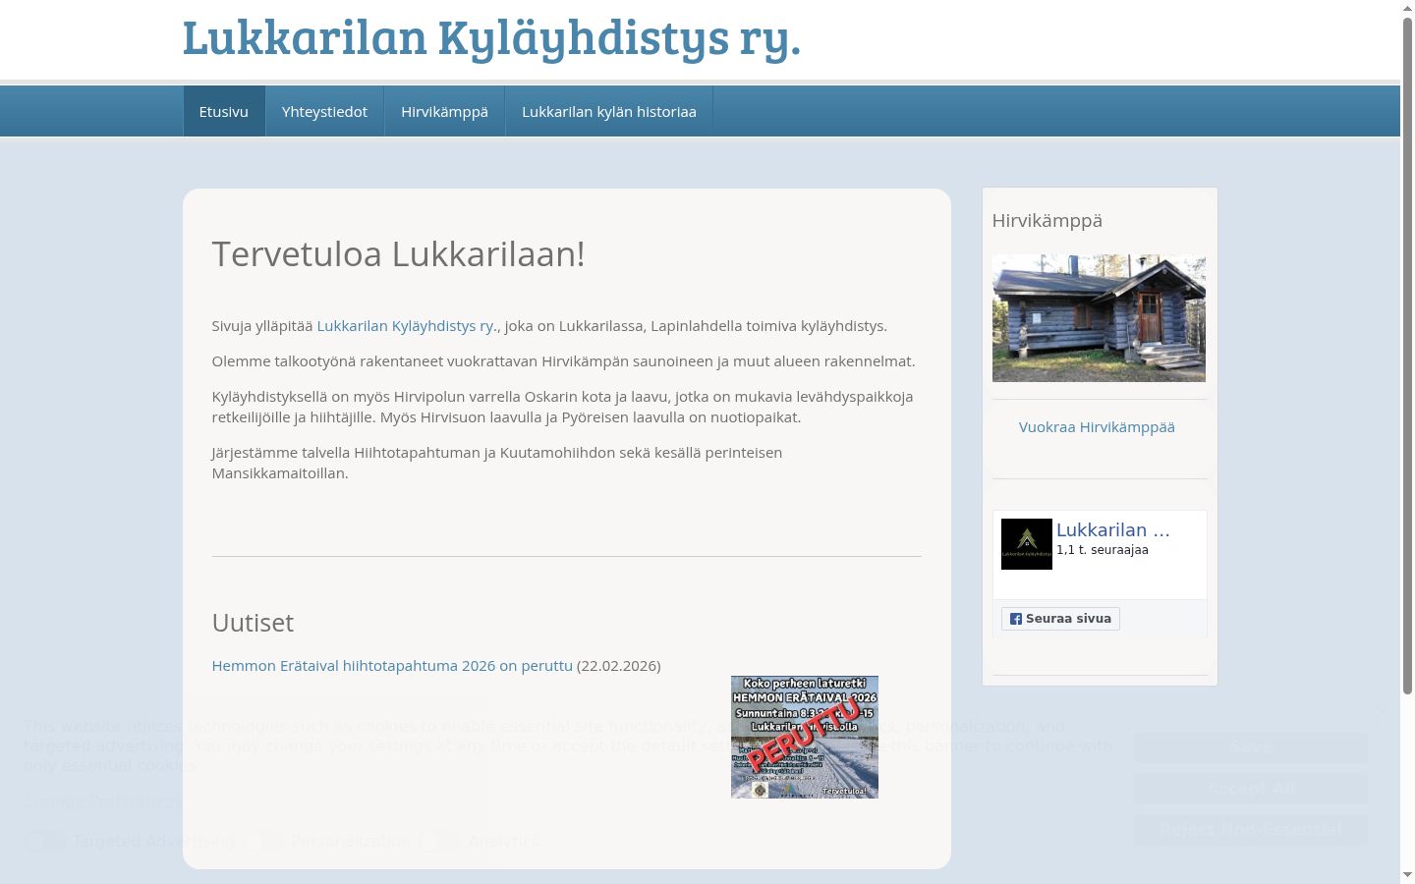Click the Save button in cookie banner
The width and height of the screenshot is (1415, 884).
1251,747
